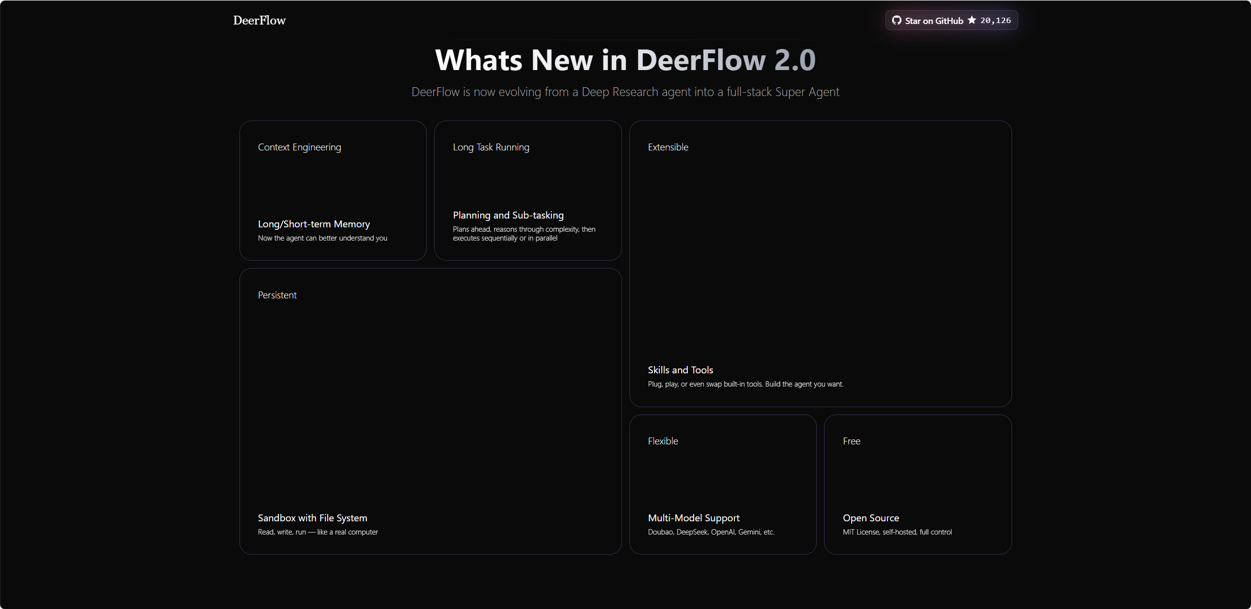Click the Free label
The width and height of the screenshot is (1251, 609).
851,441
